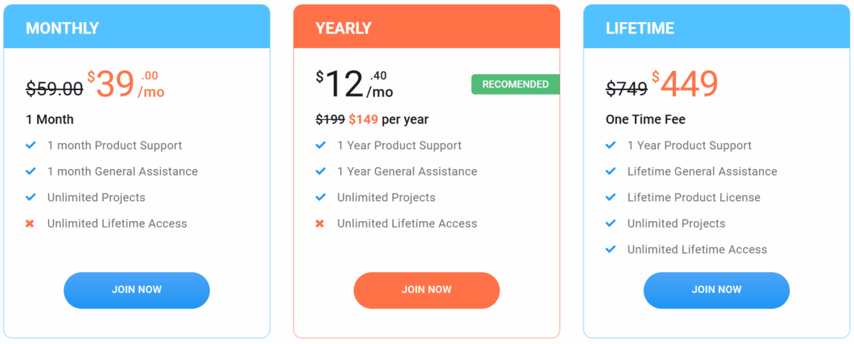The width and height of the screenshot is (854, 344).
Task: Click the $449 lifetime price
Action: pos(685,84)
